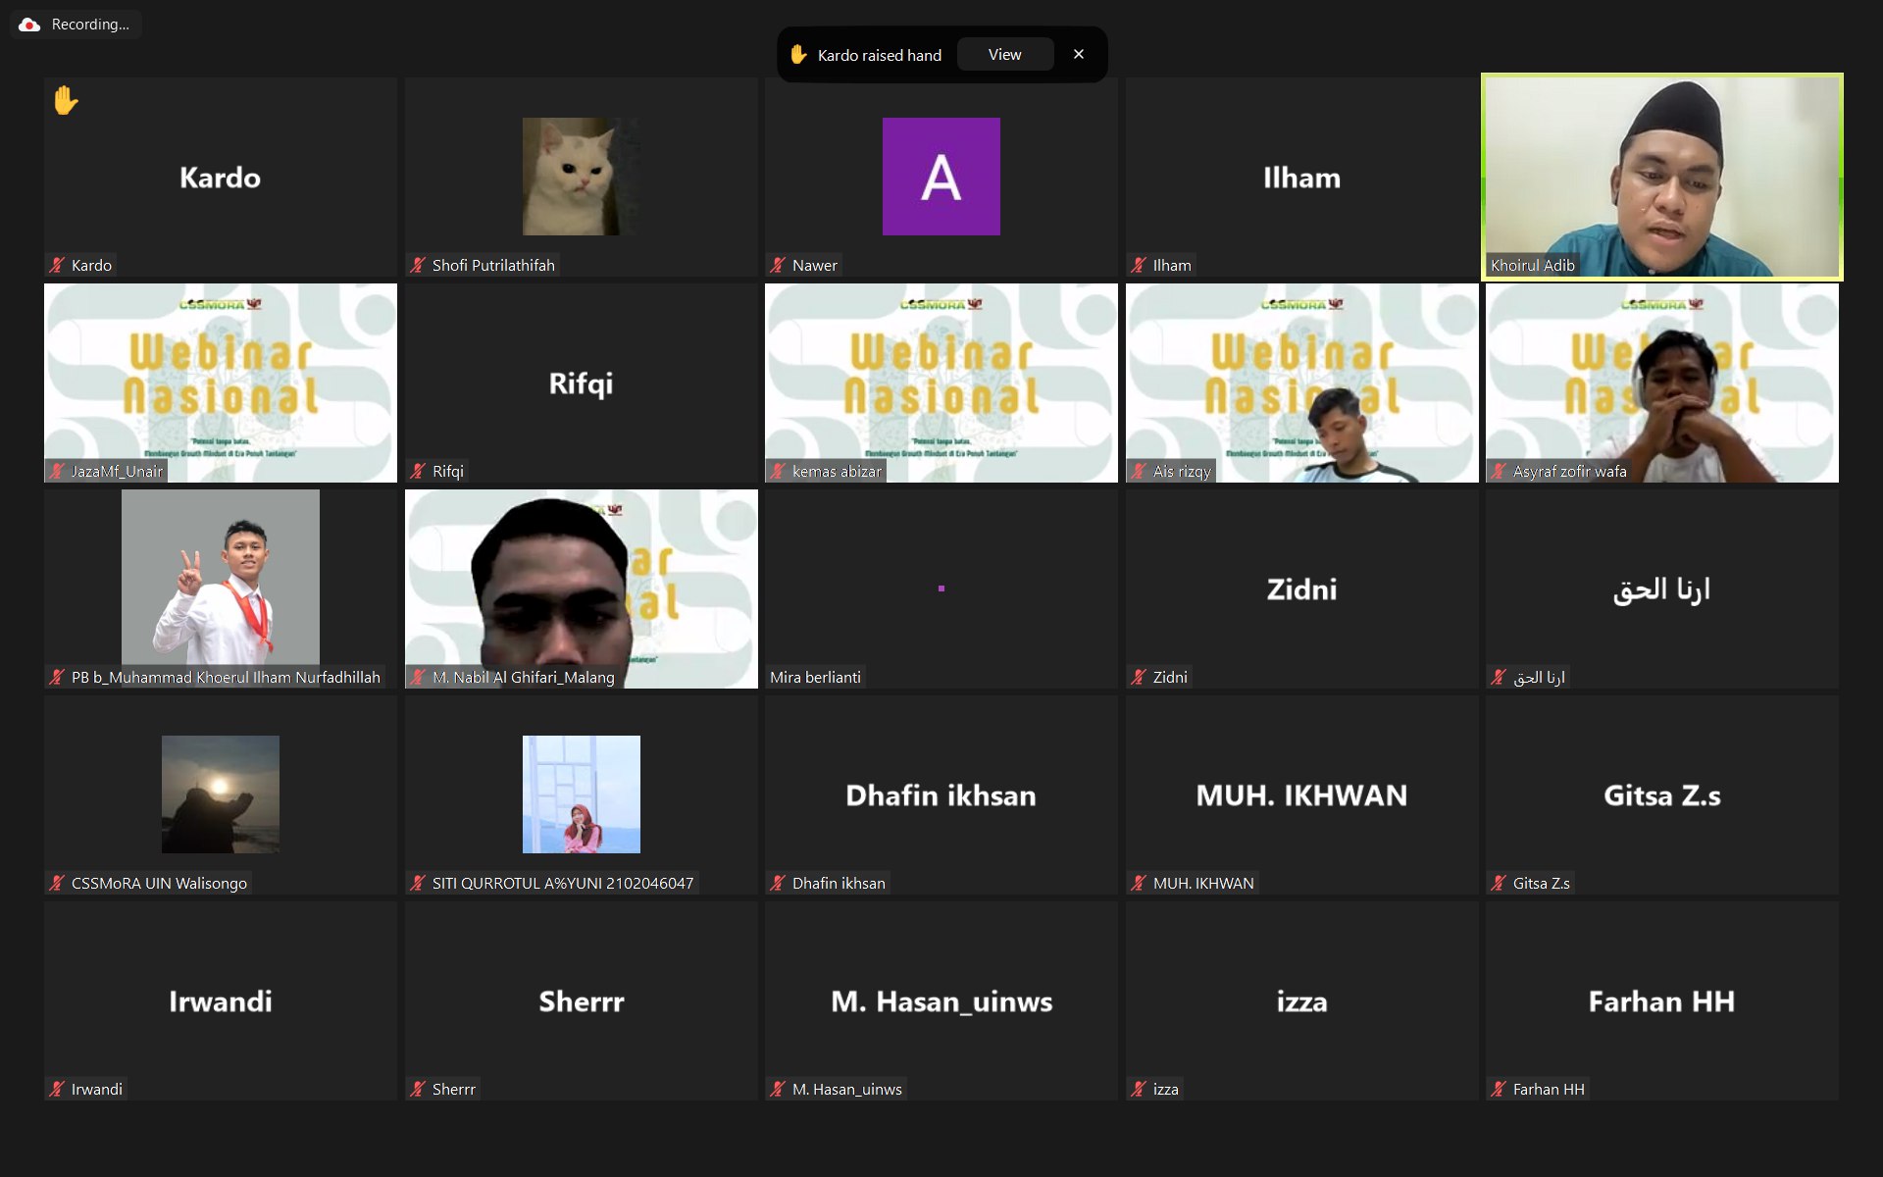Click muted mic icon beside Irwandi label
This screenshot has width=1883, height=1177.
57,1089
